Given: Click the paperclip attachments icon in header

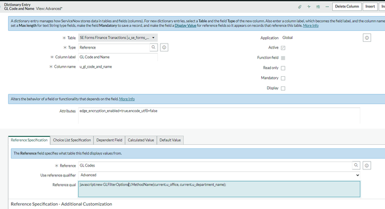Looking at the screenshot, I should coord(300,7).
